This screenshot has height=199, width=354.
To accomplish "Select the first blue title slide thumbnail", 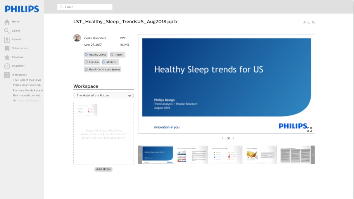I will [157, 154].
